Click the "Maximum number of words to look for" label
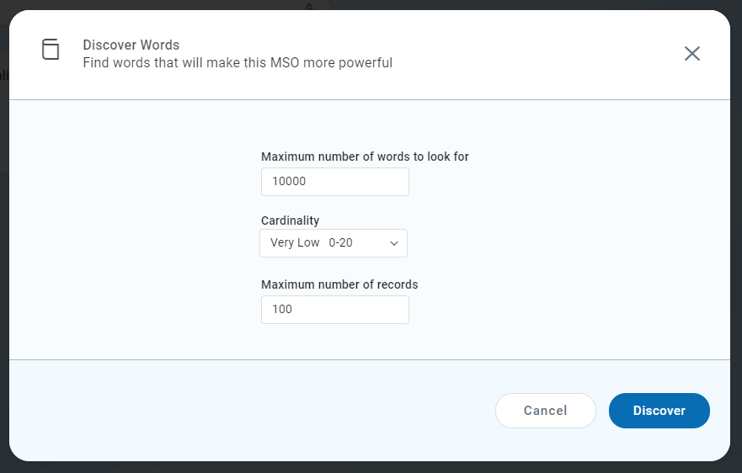The image size is (742, 473). pyautogui.click(x=365, y=157)
